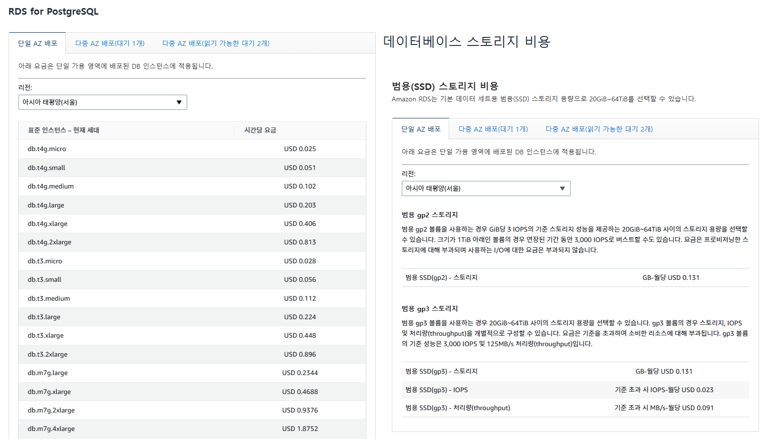Switch instance pricing to 다중 AZ 배포(대기 1개)

[110, 43]
